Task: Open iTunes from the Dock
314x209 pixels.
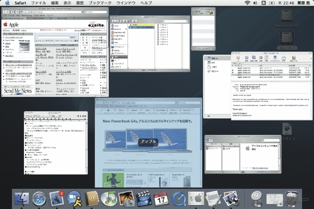Action: 109,199
